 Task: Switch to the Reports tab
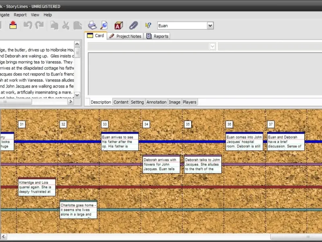[157, 36]
